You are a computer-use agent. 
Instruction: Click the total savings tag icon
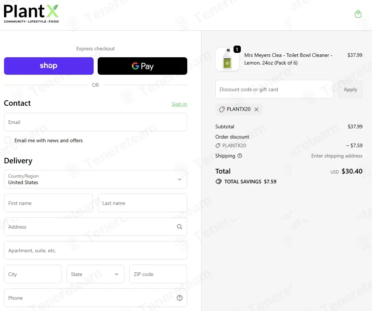click(219, 182)
